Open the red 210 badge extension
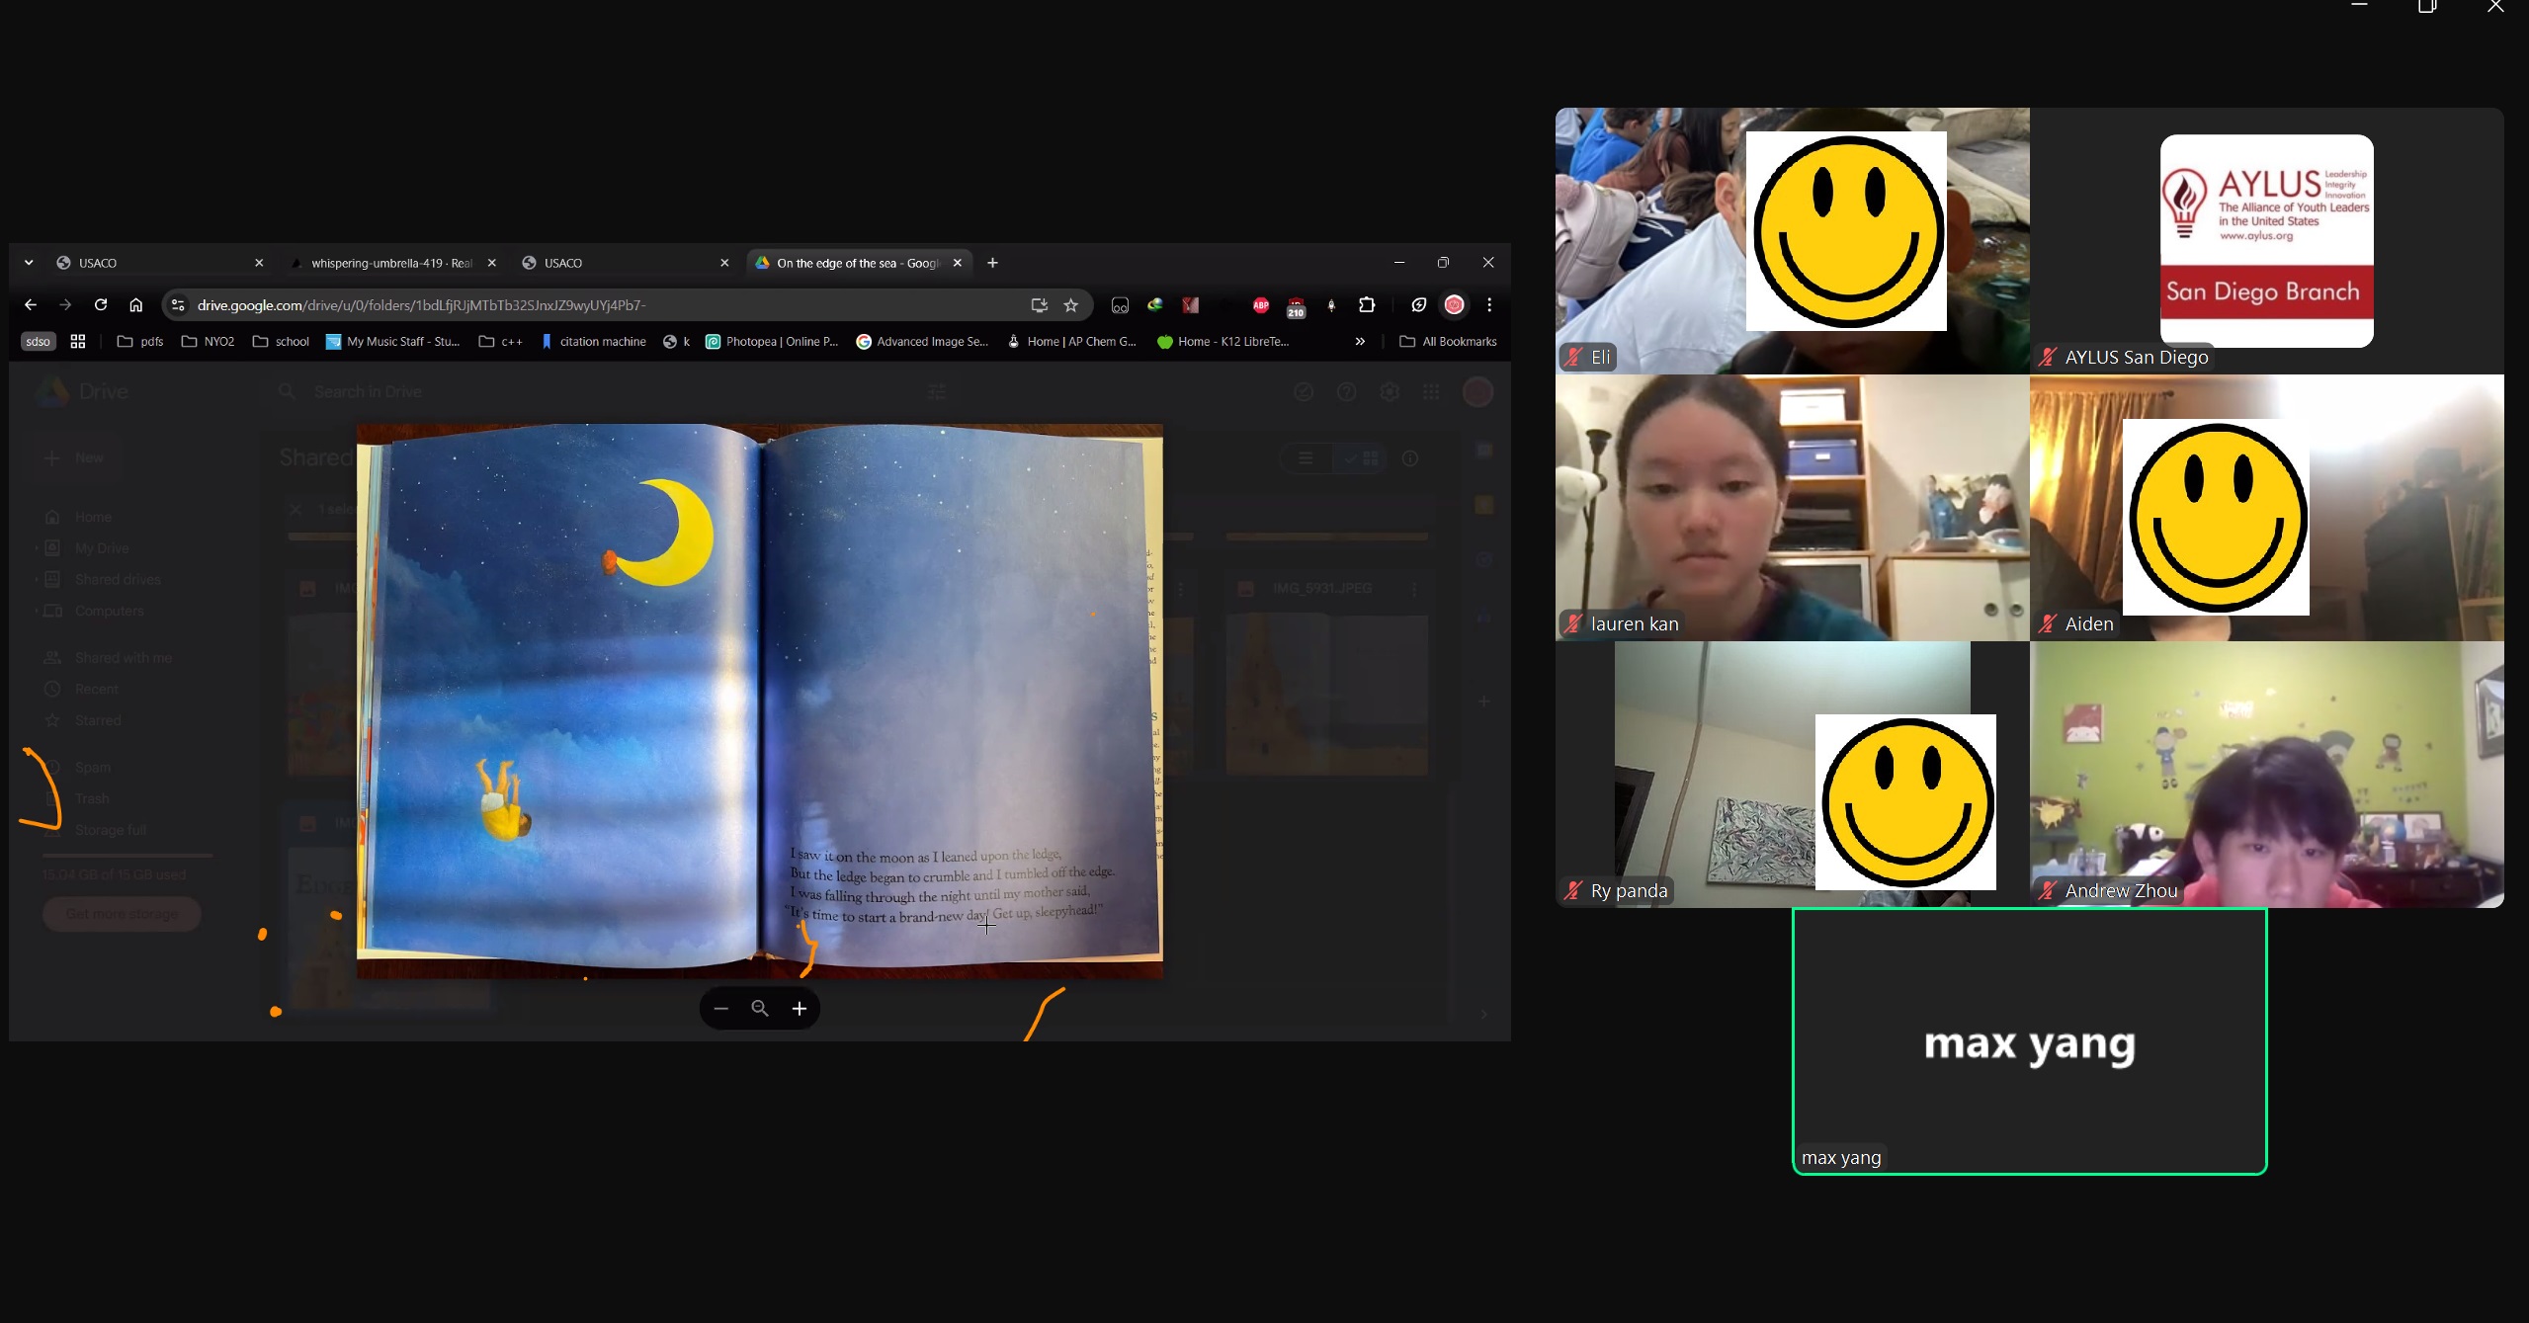Viewport: 2529px width, 1323px height. 1296,307
